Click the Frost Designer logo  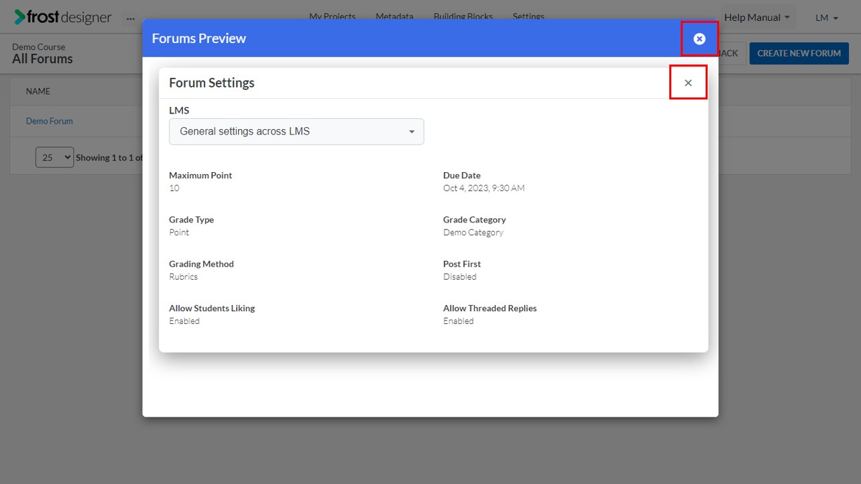pos(63,17)
